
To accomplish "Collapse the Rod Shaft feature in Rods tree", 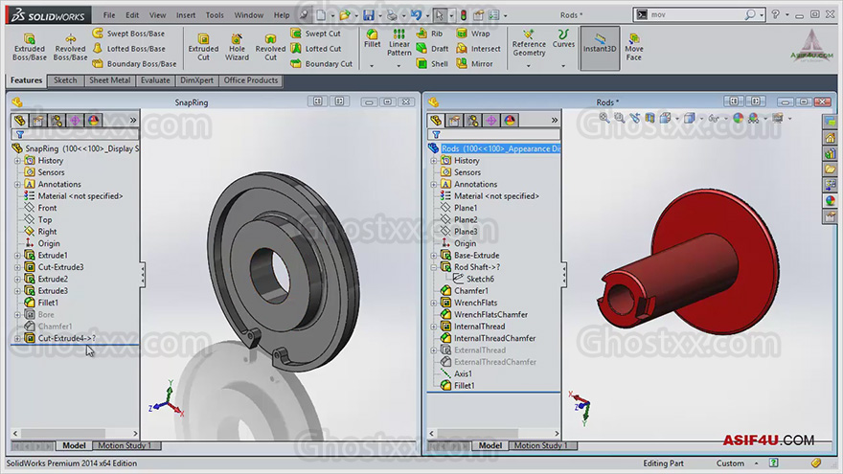I will tap(434, 267).
